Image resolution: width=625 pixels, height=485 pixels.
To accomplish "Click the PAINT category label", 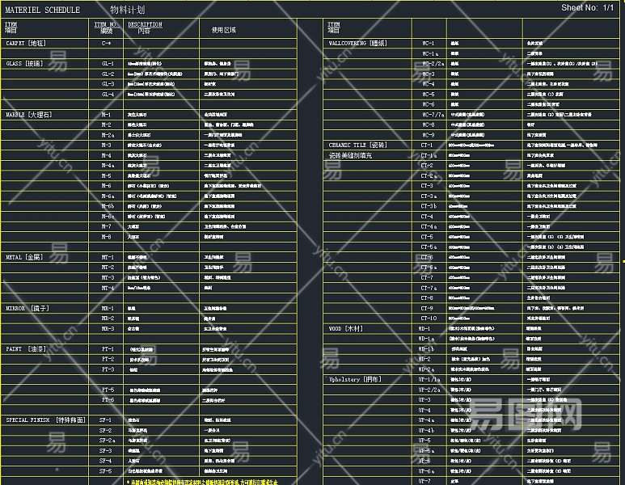I will tap(25, 348).
